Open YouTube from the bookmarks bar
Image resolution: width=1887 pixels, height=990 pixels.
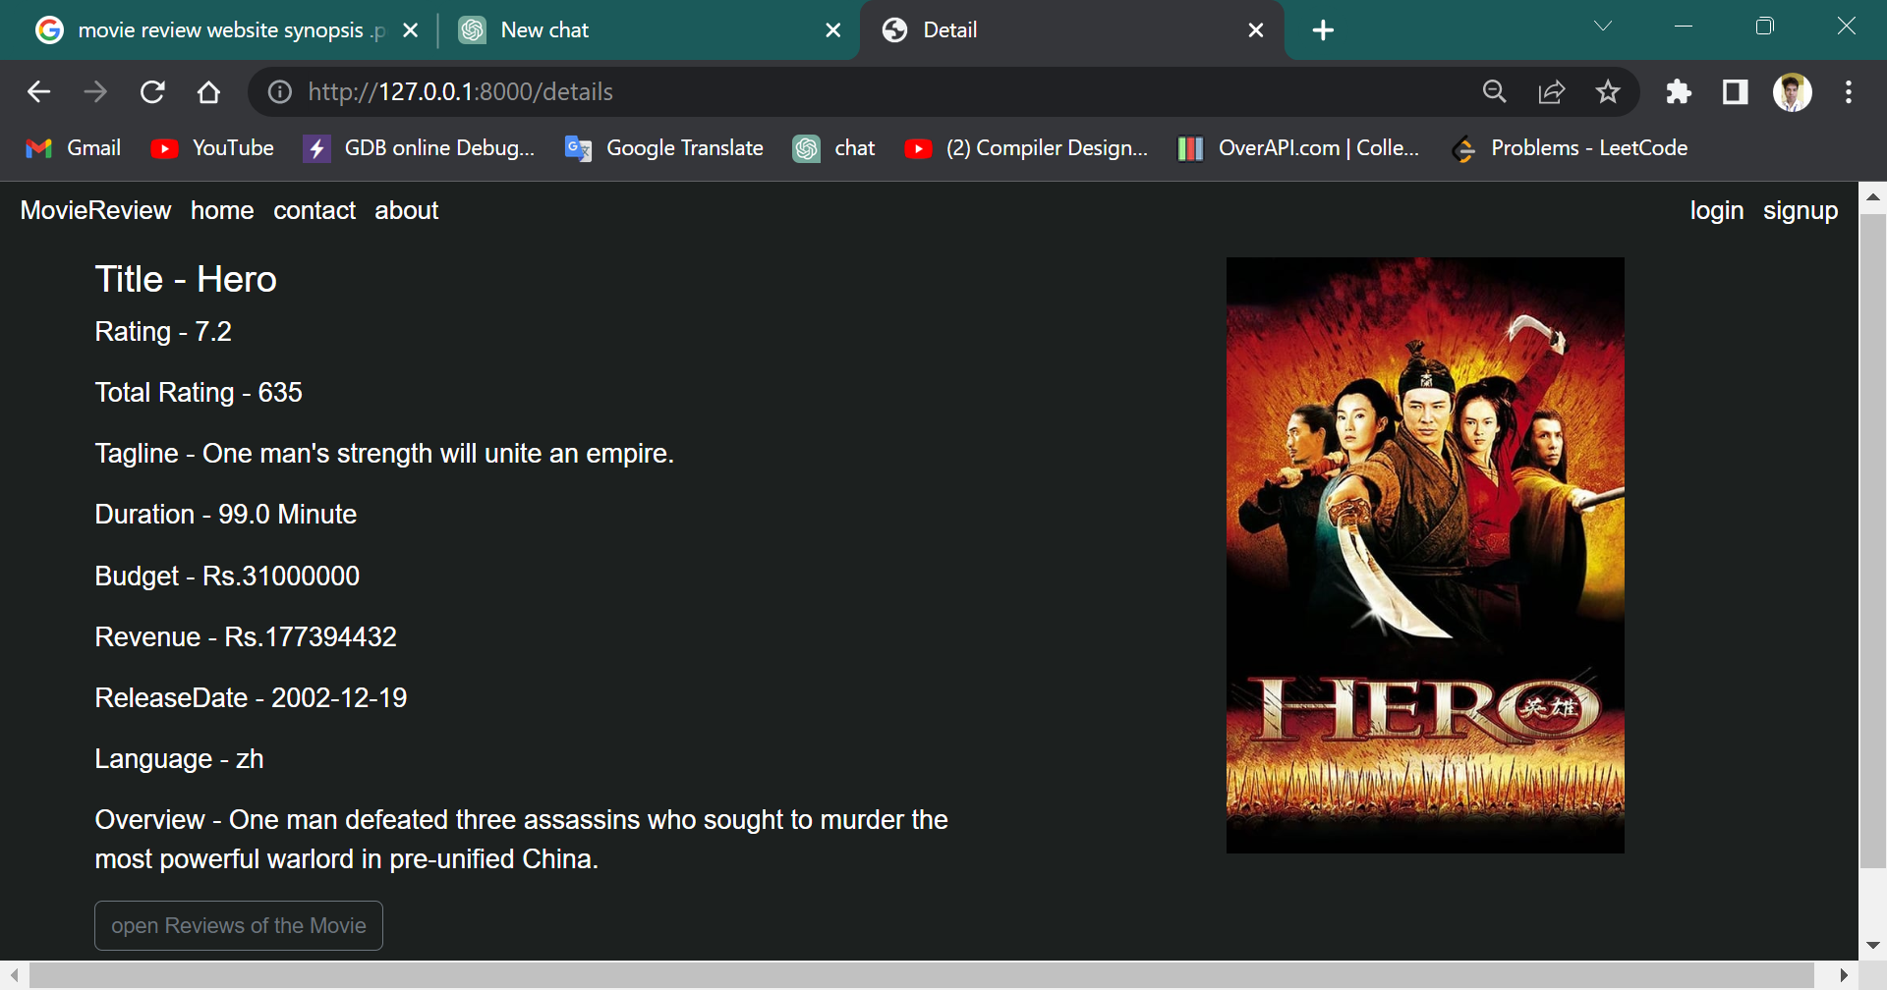[x=212, y=147]
